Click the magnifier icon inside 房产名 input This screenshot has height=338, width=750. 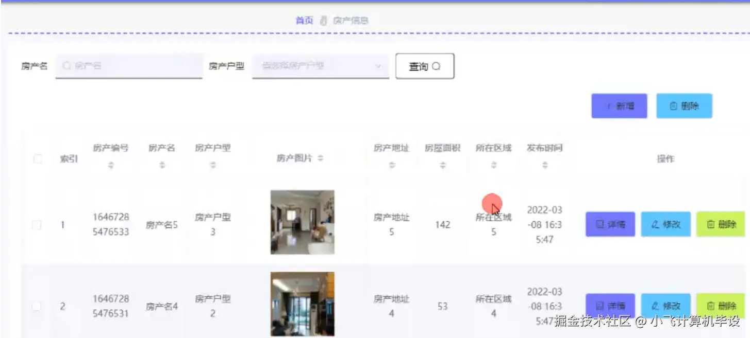tap(66, 66)
